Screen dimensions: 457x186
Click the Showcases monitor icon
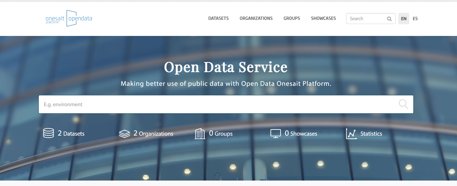276,133
